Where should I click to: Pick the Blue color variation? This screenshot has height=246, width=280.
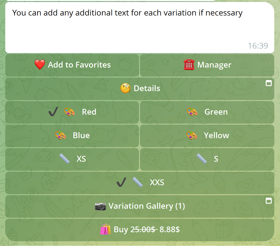[81, 135]
